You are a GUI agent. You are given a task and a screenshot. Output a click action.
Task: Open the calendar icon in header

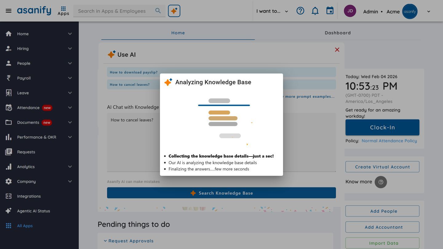click(x=330, y=11)
